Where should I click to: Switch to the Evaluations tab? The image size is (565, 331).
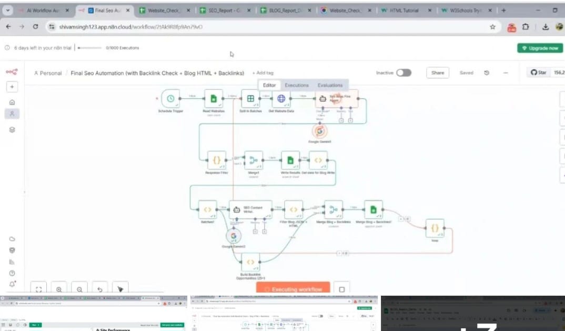(330, 85)
